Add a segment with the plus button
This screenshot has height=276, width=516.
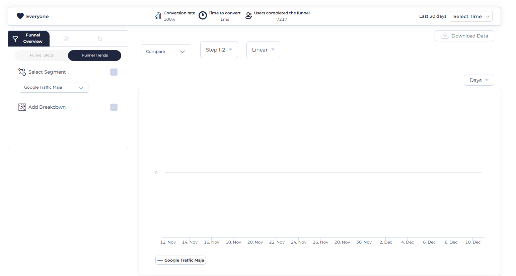pos(114,72)
